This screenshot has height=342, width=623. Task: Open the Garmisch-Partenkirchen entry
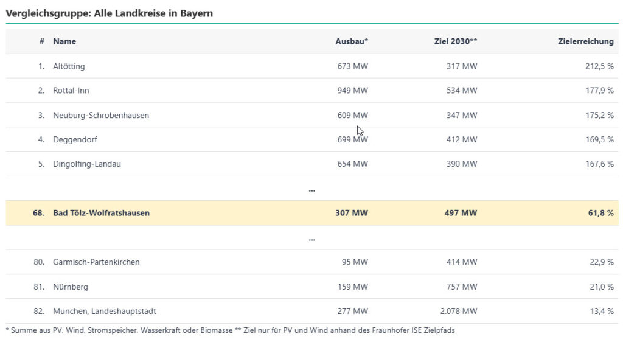pos(96,262)
